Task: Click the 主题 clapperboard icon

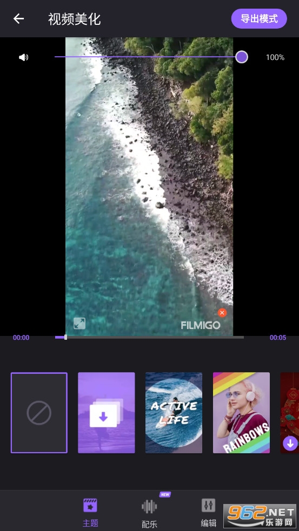Action: [90, 505]
